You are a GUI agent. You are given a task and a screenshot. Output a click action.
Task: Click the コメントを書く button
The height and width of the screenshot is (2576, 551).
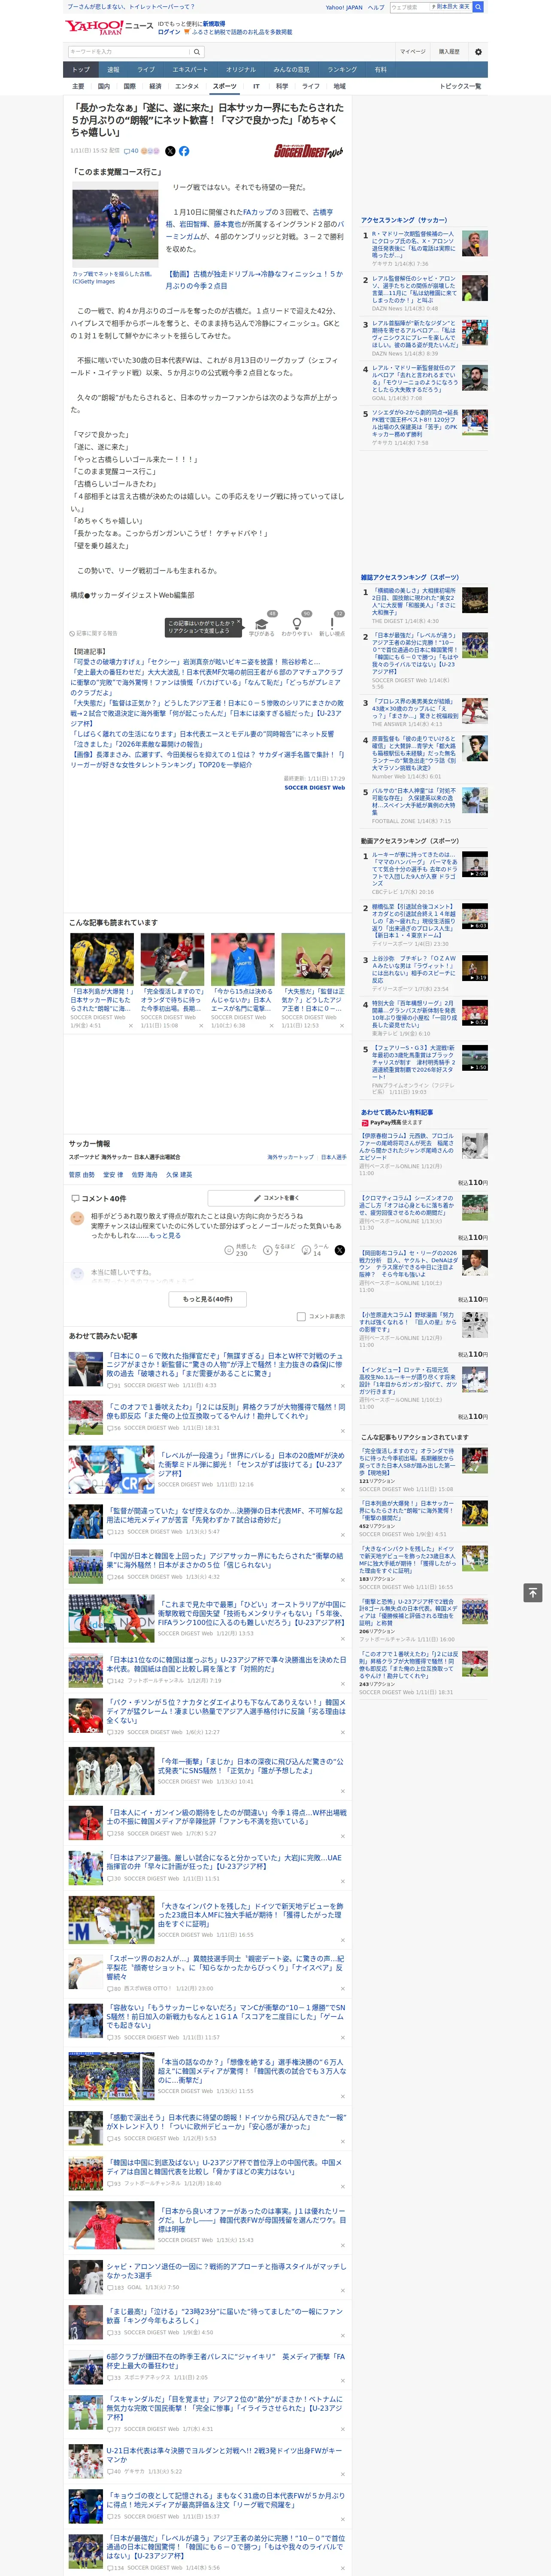click(x=277, y=1198)
